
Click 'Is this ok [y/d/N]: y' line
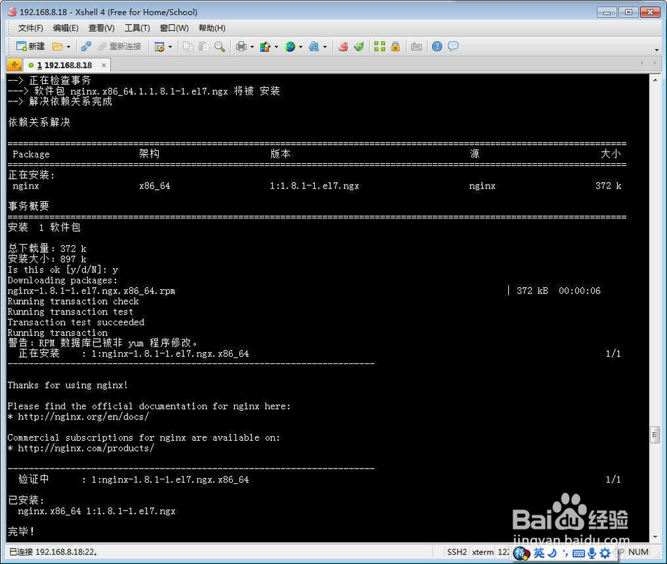point(63,270)
